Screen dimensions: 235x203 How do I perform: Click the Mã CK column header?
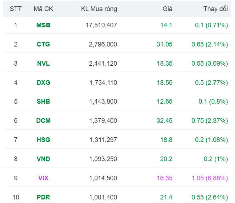click(x=43, y=9)
